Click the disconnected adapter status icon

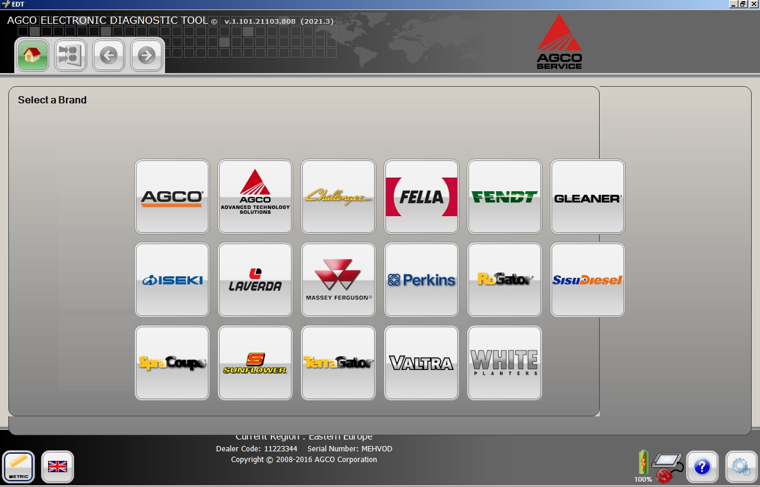[x=668, y=467]
